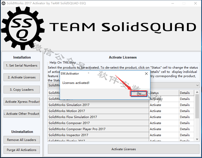Viewport: 202px width, 158px height.
Task: Select SolidWorks Composer Player Pro 2017 product name
Action: click(98, 129)
